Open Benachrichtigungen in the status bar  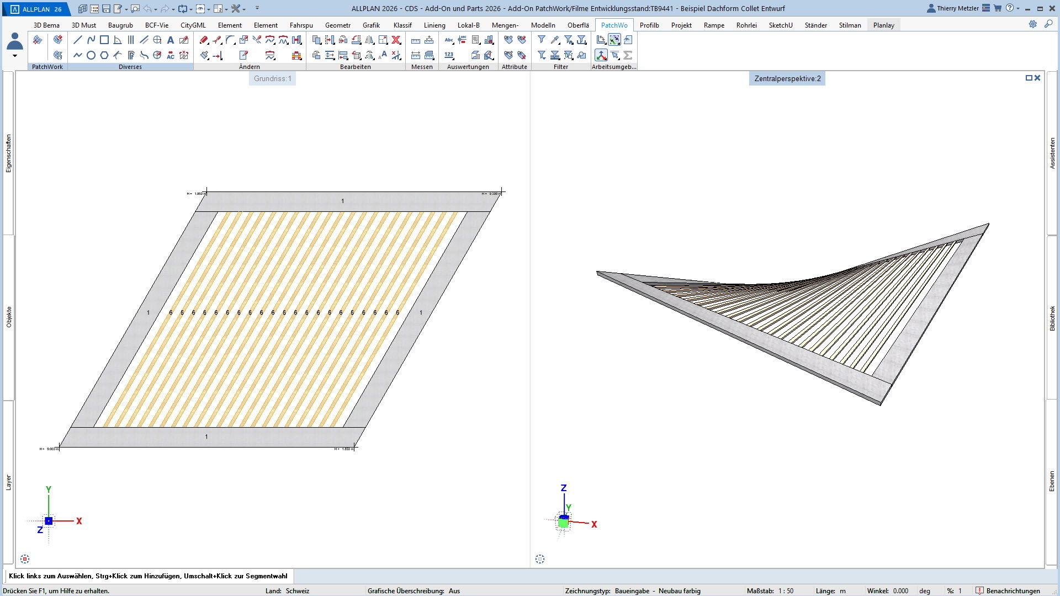pos(1008,591)
